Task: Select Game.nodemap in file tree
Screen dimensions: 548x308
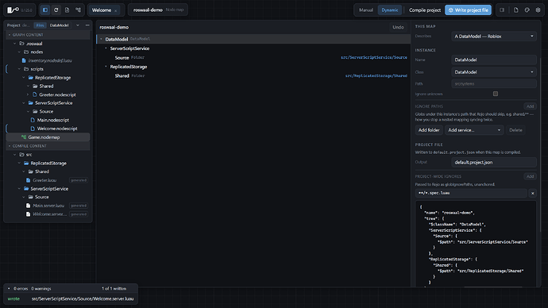Action: [x=48, y=137]
